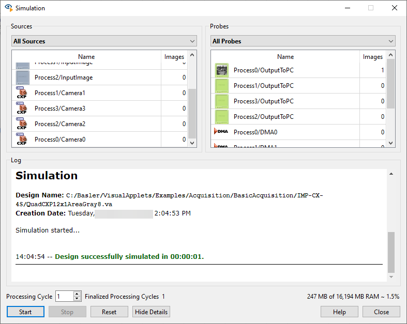Click Hide Details to collapse panels
The width and height of the screenshot is (407, 324).
[151, 312]
